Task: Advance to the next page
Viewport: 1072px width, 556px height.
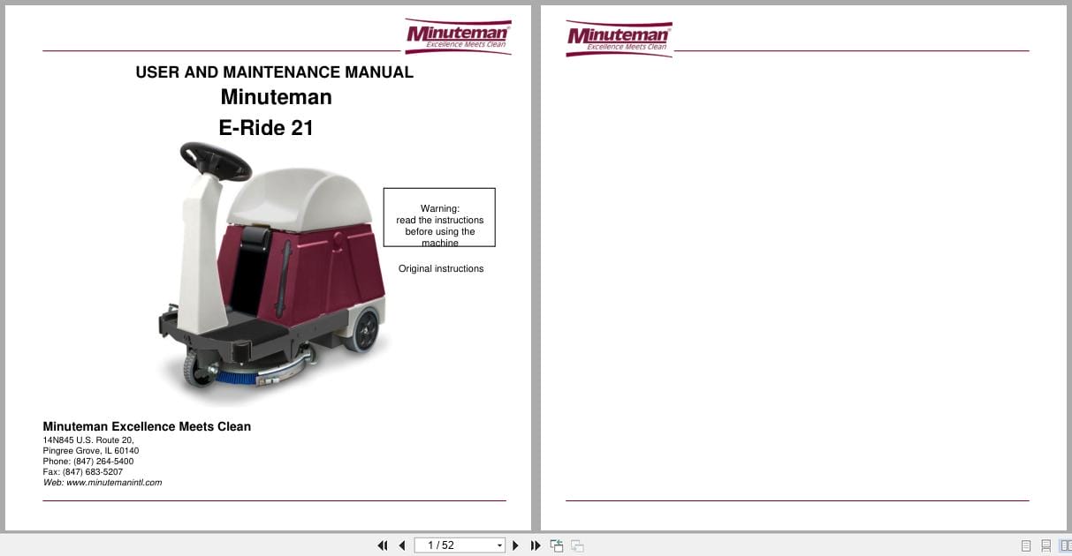Action: pyautogui.click(x=515, y=545)
